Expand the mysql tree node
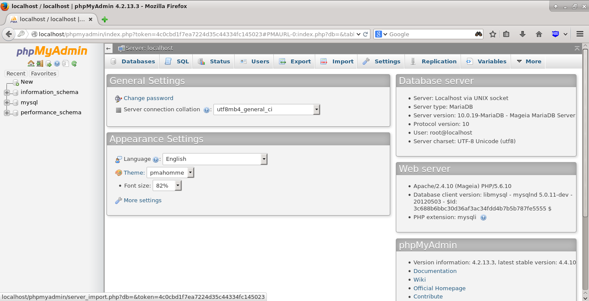 pos(6,103)
